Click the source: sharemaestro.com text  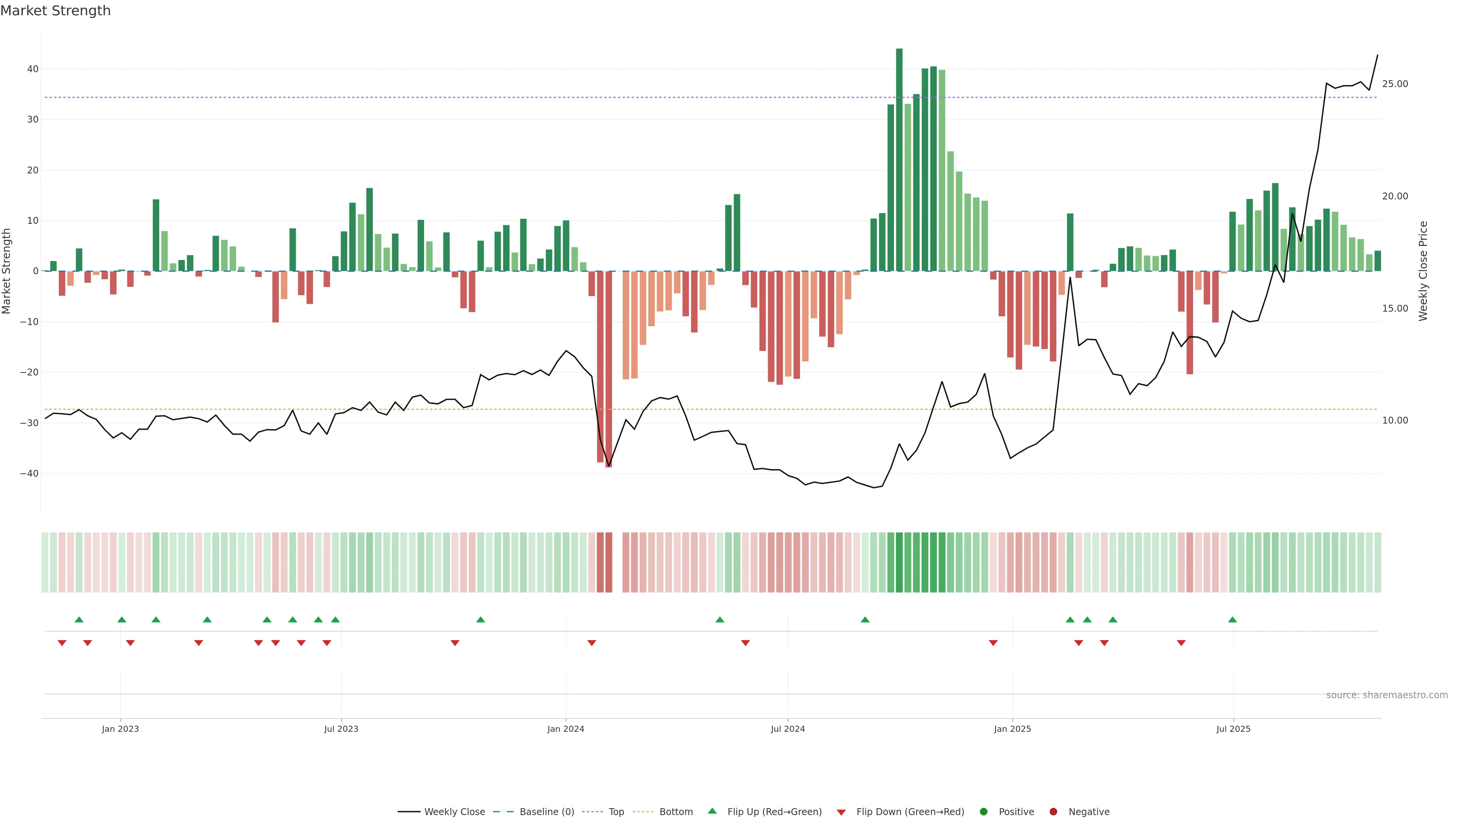pyautogui.click(x=1387, y=695)
